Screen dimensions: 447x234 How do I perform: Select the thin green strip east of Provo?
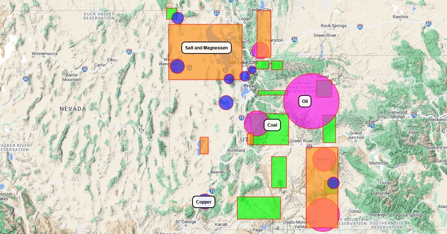tap(272, 93)
